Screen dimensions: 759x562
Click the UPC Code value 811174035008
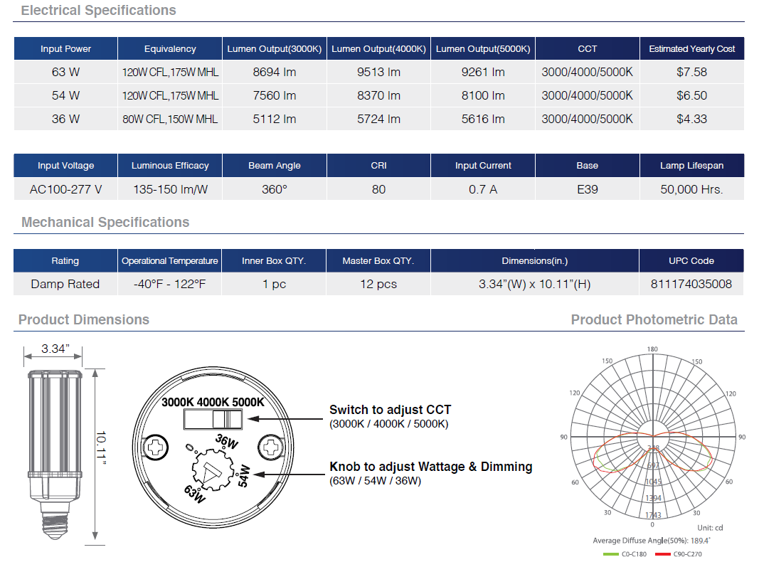[x=691, y=284]
